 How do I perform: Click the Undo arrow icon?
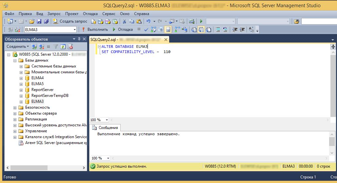pos(148,21)
